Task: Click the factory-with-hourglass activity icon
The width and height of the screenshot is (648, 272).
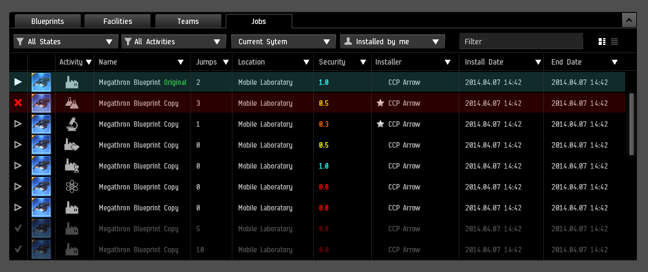Action: coord(72,166)
